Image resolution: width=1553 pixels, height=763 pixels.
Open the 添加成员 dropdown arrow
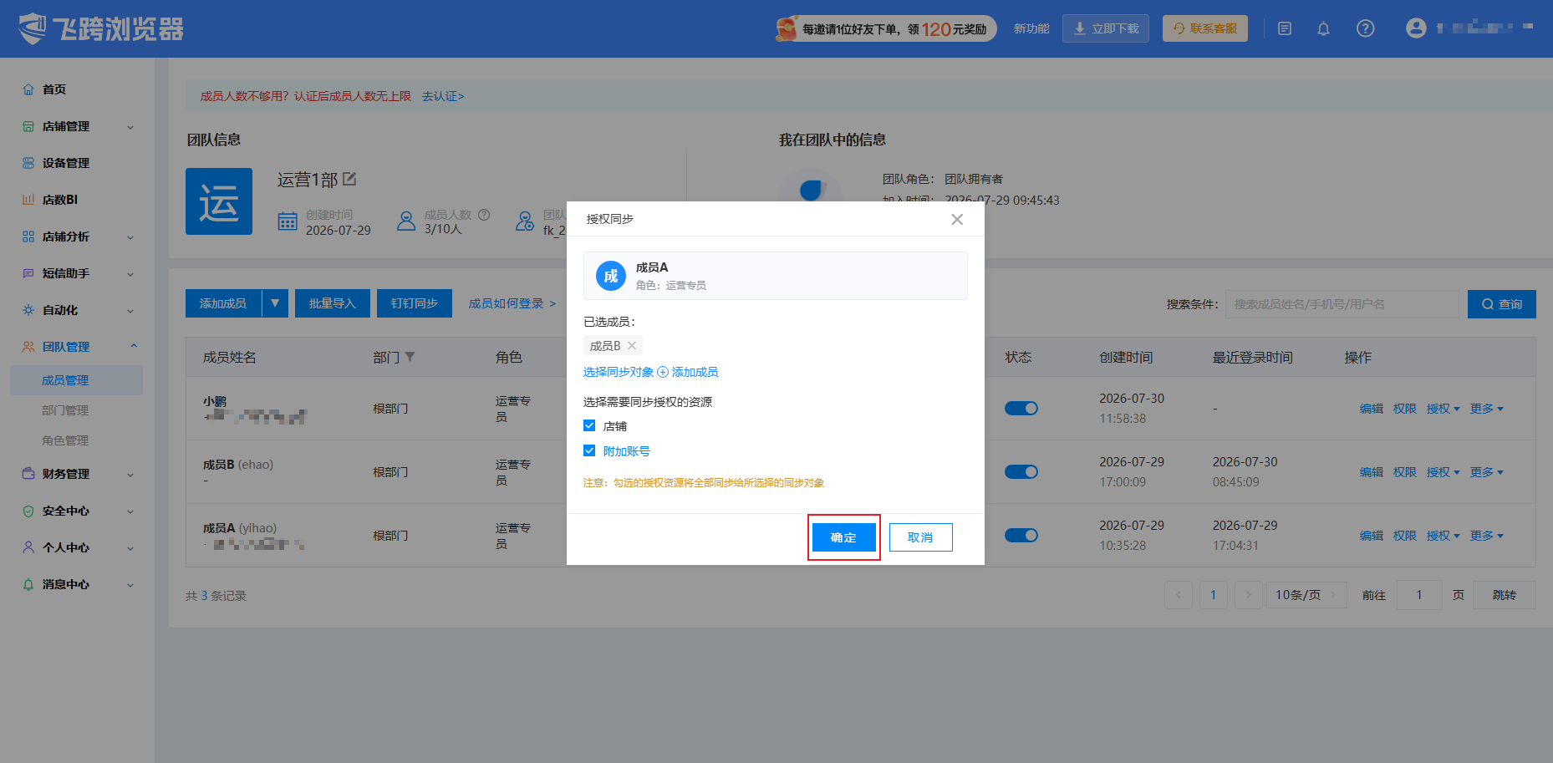tap(275, 303)
